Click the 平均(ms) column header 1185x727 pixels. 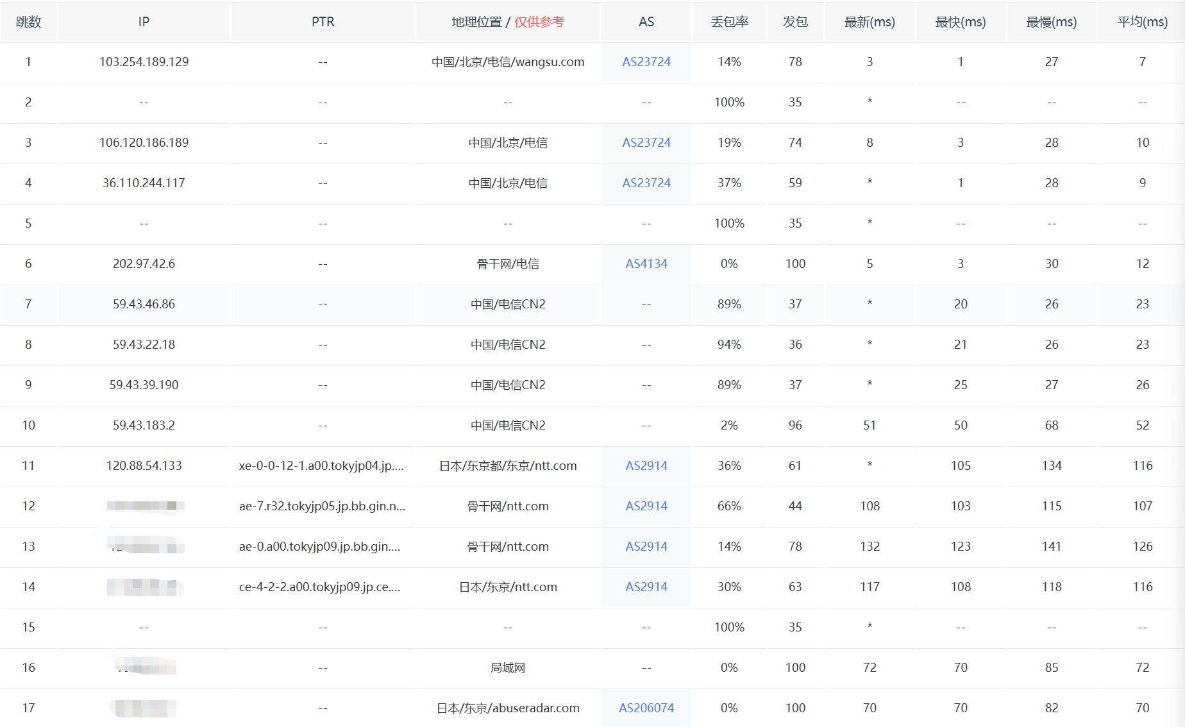coord(1143,22)
